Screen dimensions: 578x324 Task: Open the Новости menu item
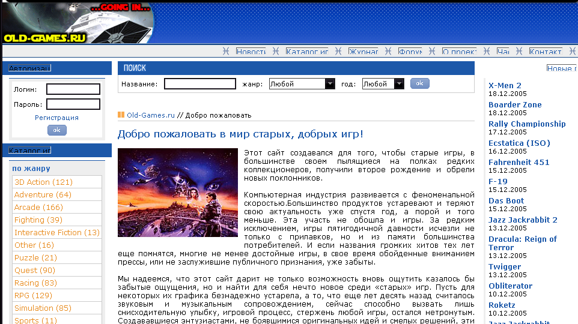[x=251, y=52]
